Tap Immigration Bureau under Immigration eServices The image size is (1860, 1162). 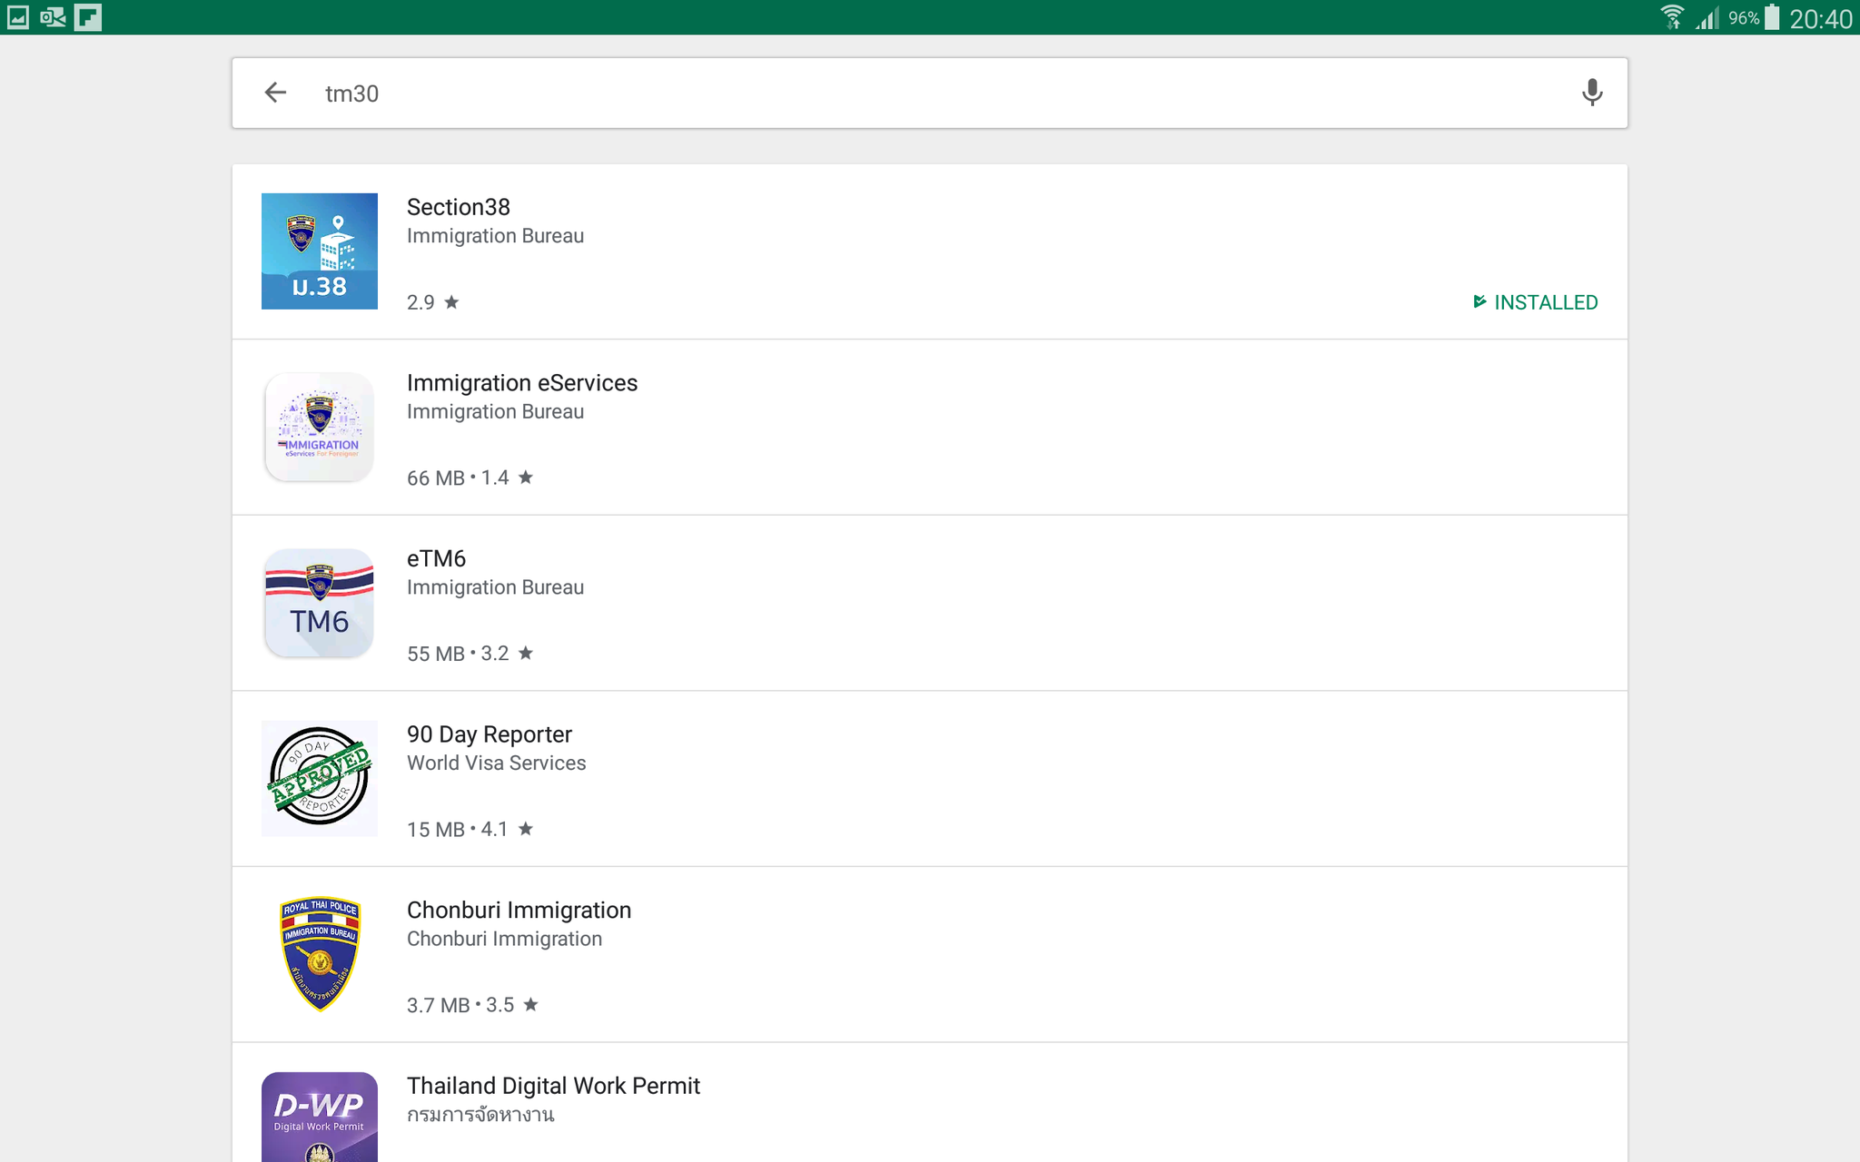point(495,412)
